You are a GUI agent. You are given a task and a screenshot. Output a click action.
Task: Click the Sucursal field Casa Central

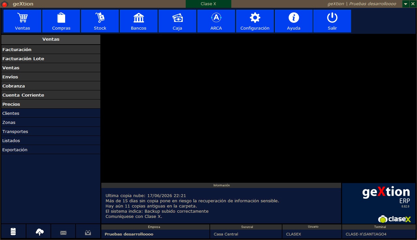click(x=246, y=234)
